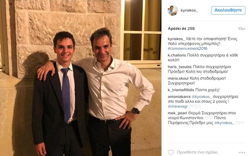Click the kyriakos_ username in caption
The image size is (248, 156).
tap(176, 39)
